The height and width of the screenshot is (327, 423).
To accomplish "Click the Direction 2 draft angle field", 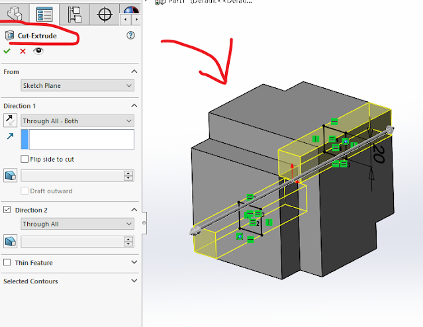I will pos(72,242).
